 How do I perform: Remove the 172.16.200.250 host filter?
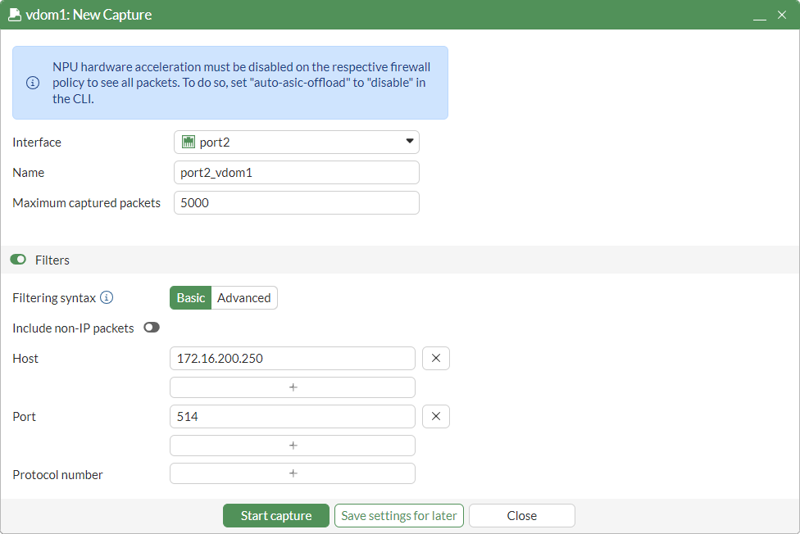click(435, 358)
